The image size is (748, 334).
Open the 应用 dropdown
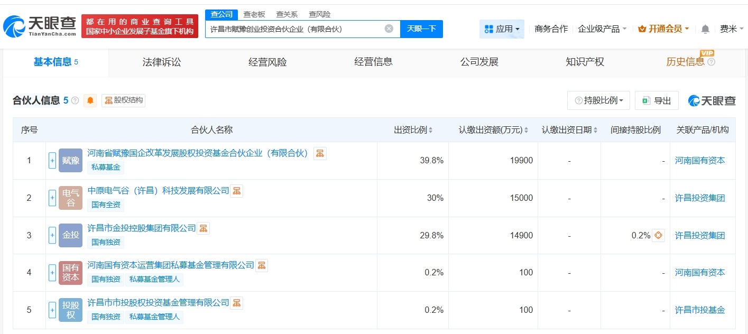click(x=502, y=29)
